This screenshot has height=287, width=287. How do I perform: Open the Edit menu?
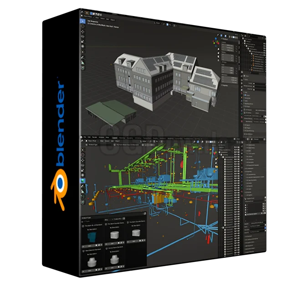[x=89, y=137]
